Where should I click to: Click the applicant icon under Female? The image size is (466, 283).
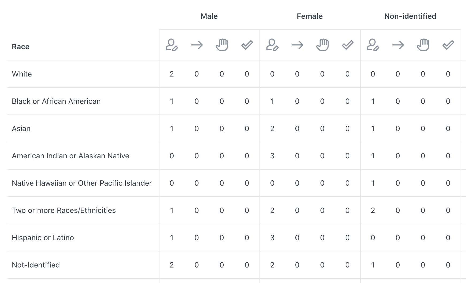point(272,45)
